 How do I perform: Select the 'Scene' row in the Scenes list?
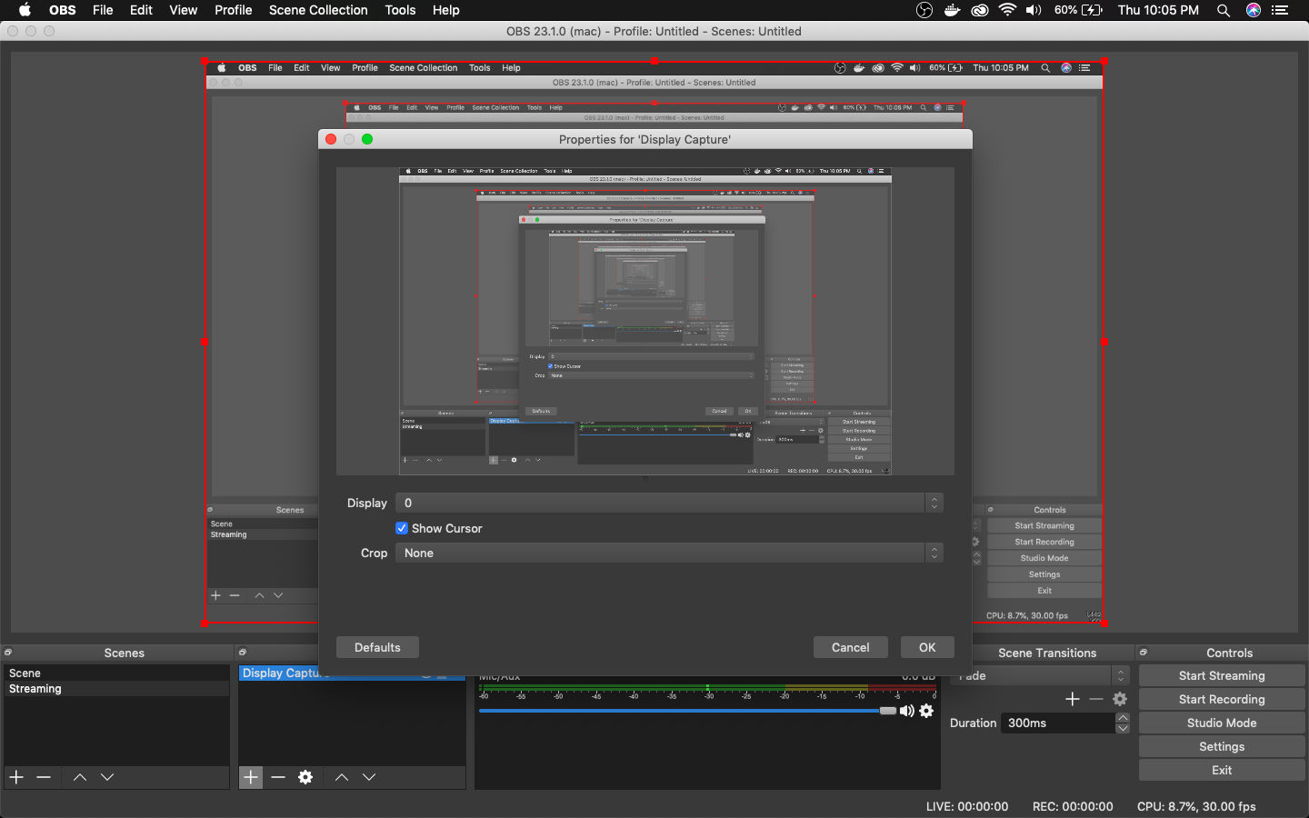tap(116, 673)
